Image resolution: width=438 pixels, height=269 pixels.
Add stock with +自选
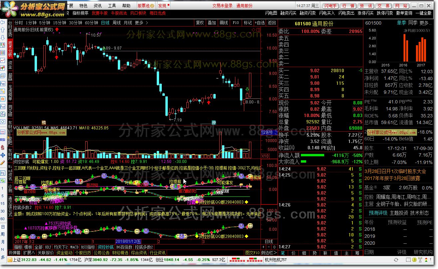point(260,23)
